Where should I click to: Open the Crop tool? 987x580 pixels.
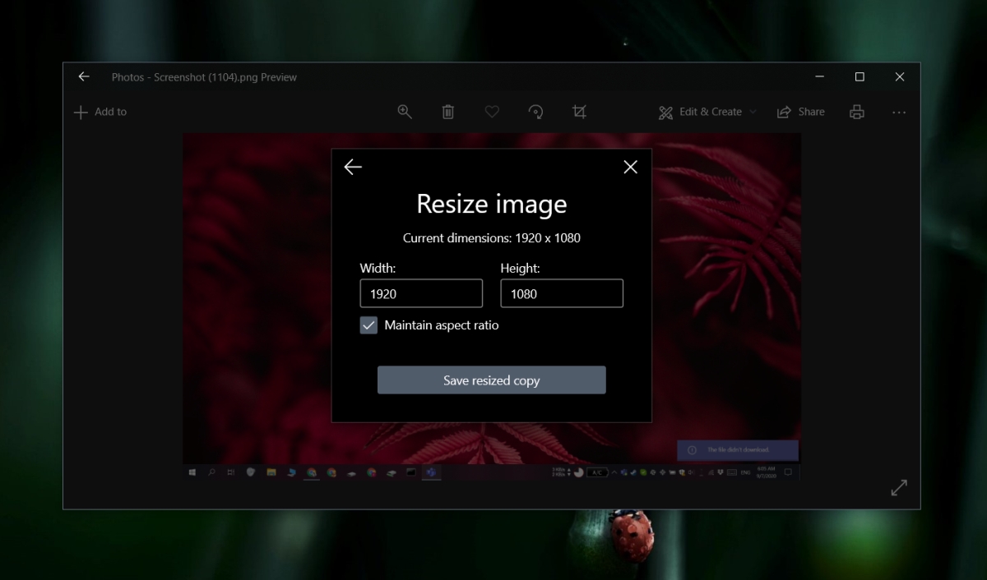click(x=579, y=112)
